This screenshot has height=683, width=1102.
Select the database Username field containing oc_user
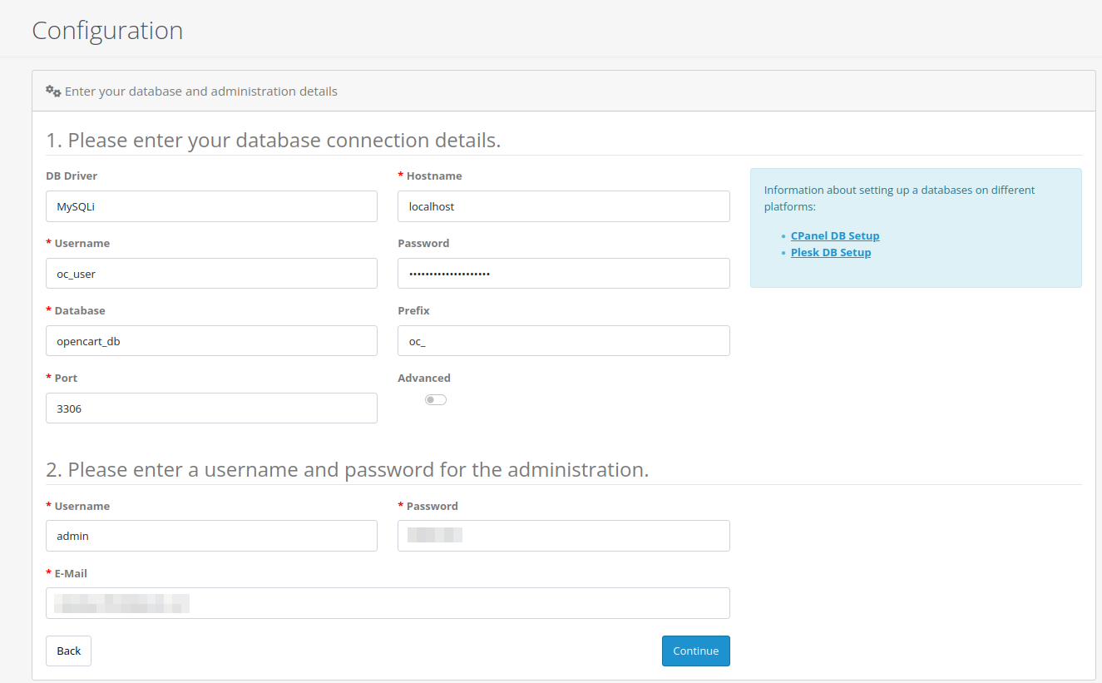pos(211,273)
